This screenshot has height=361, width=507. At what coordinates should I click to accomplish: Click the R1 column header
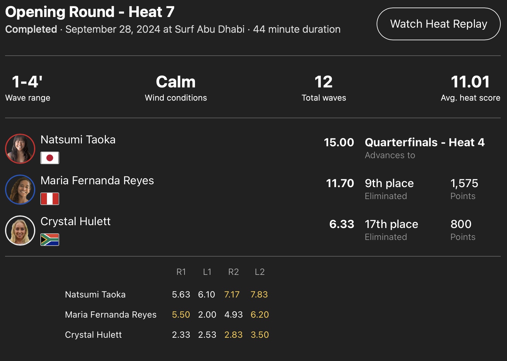181,272
